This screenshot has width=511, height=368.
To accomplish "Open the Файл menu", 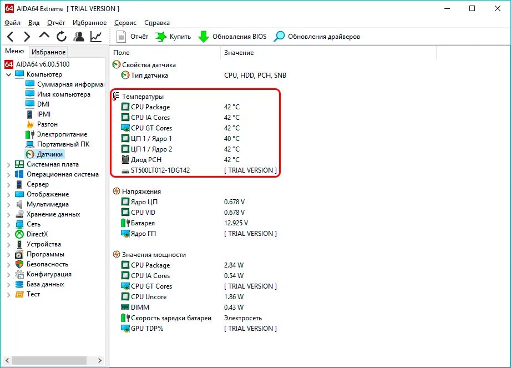I will click(12, 23).
